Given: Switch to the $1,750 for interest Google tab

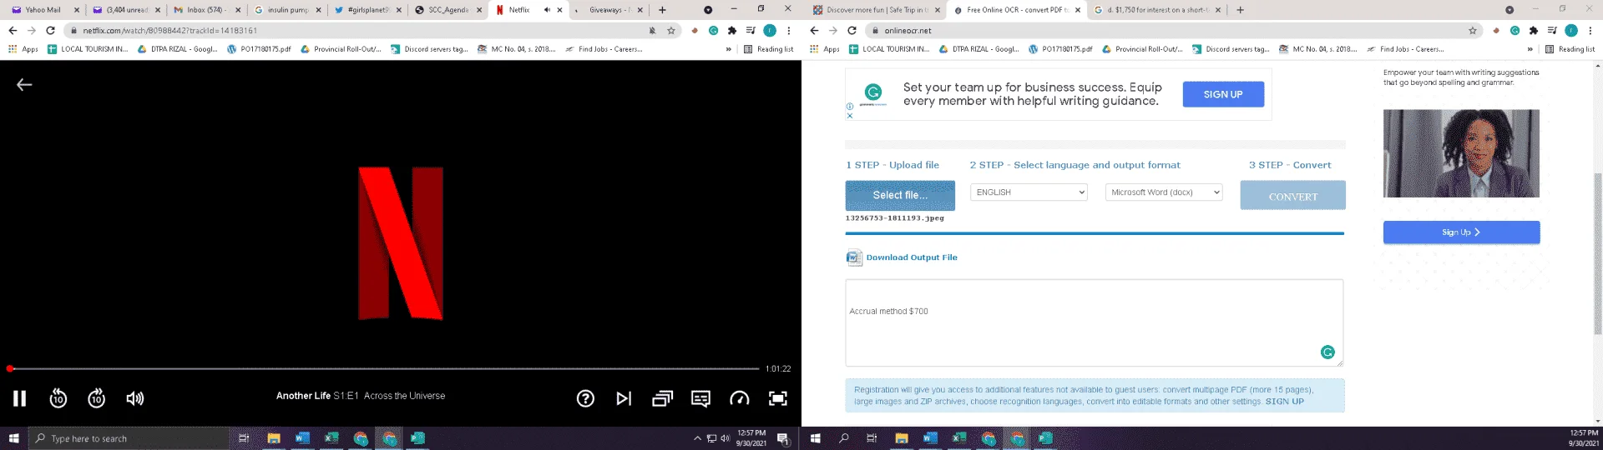Looking at the screenshot, I should click(1156, 10).
